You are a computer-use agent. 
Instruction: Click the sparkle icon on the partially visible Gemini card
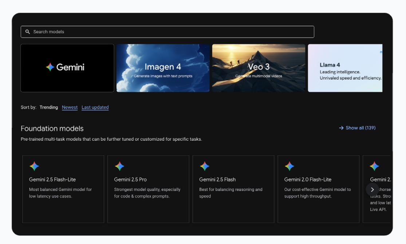374,166
